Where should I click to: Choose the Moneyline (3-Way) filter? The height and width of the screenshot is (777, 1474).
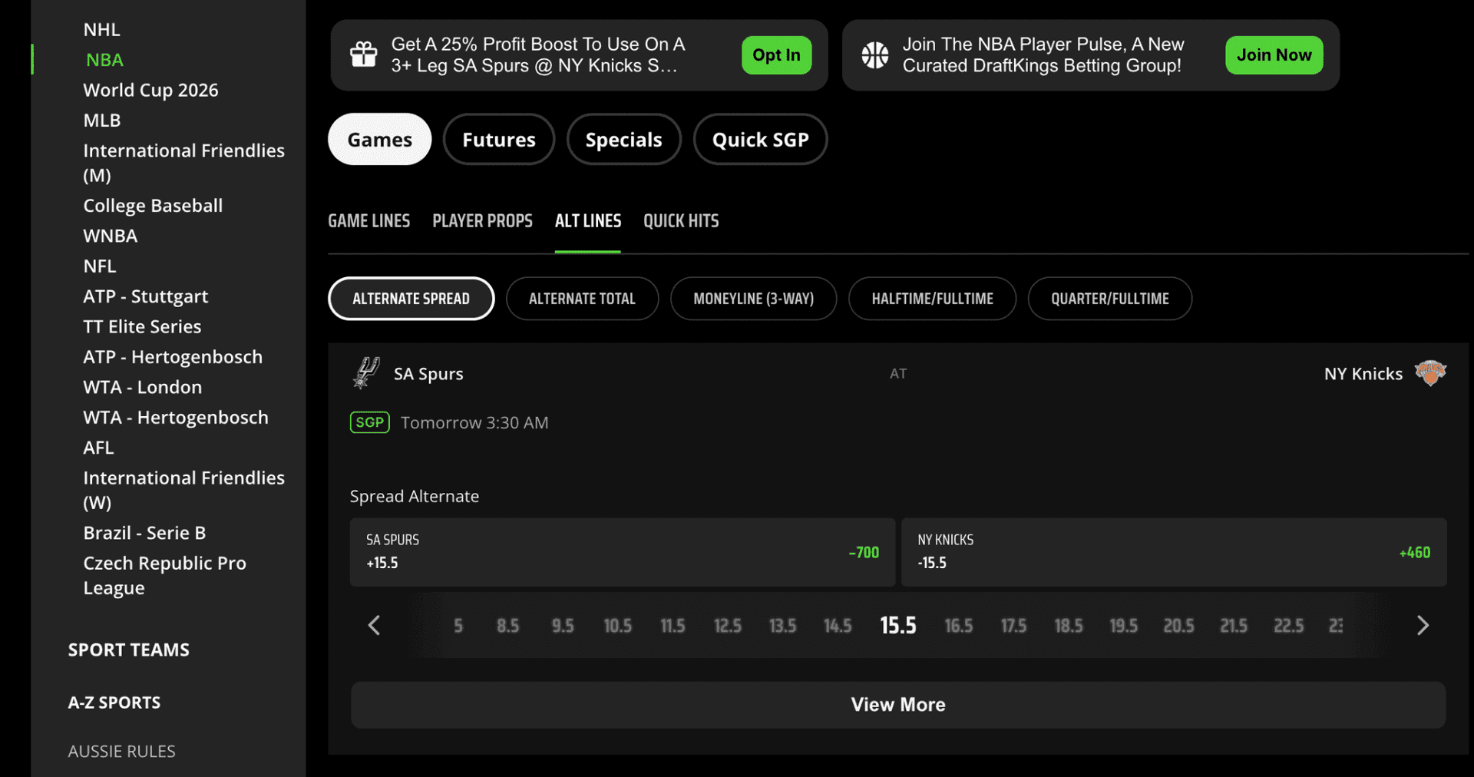753,299
